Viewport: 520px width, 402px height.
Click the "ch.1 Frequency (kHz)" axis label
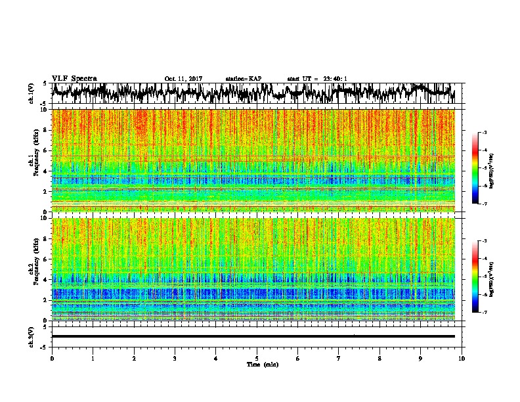34,153
